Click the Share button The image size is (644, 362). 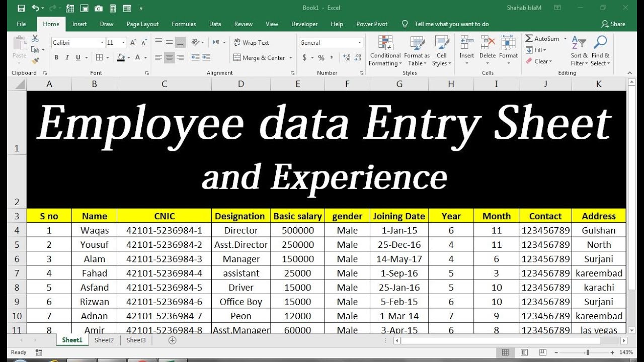[x=613, y=24]
